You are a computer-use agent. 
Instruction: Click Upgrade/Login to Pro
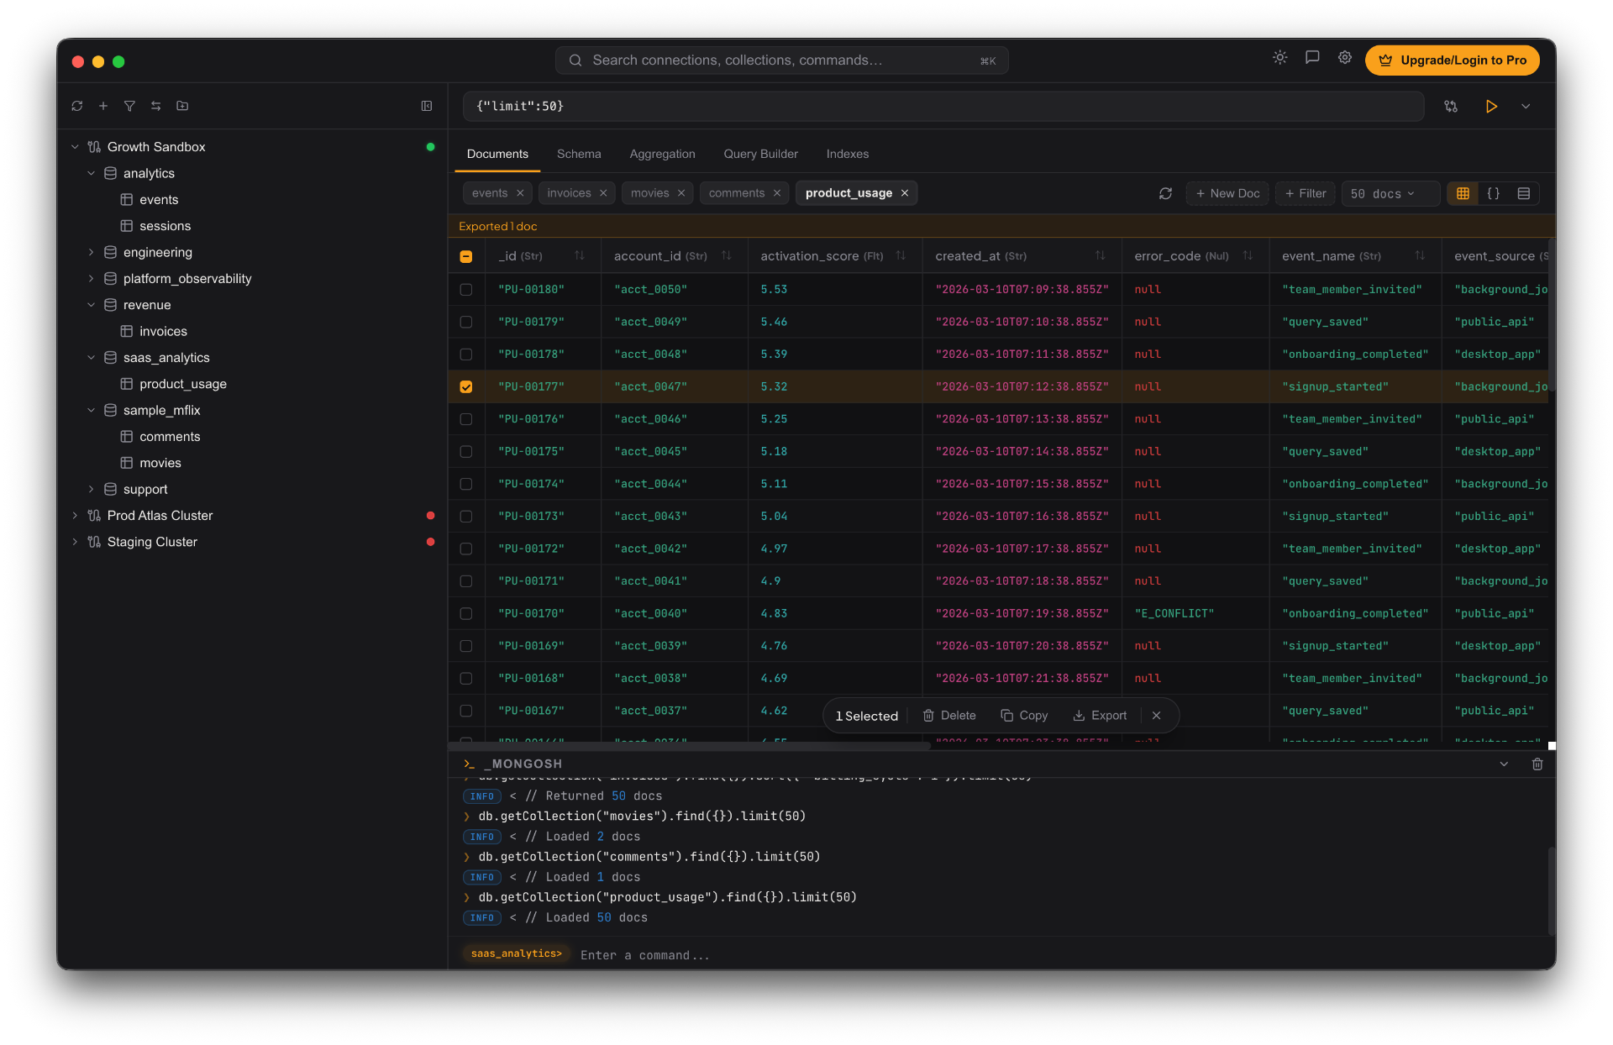[1453, 60]
